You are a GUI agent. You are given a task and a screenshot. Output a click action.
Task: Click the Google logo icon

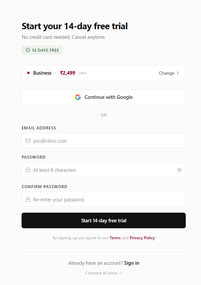point(78,97)
